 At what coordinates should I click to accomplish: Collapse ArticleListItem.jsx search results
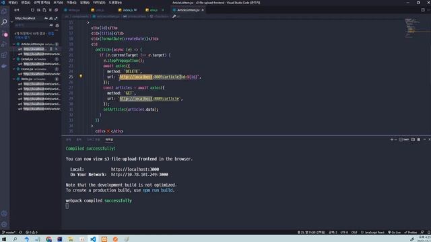point(14,44)
